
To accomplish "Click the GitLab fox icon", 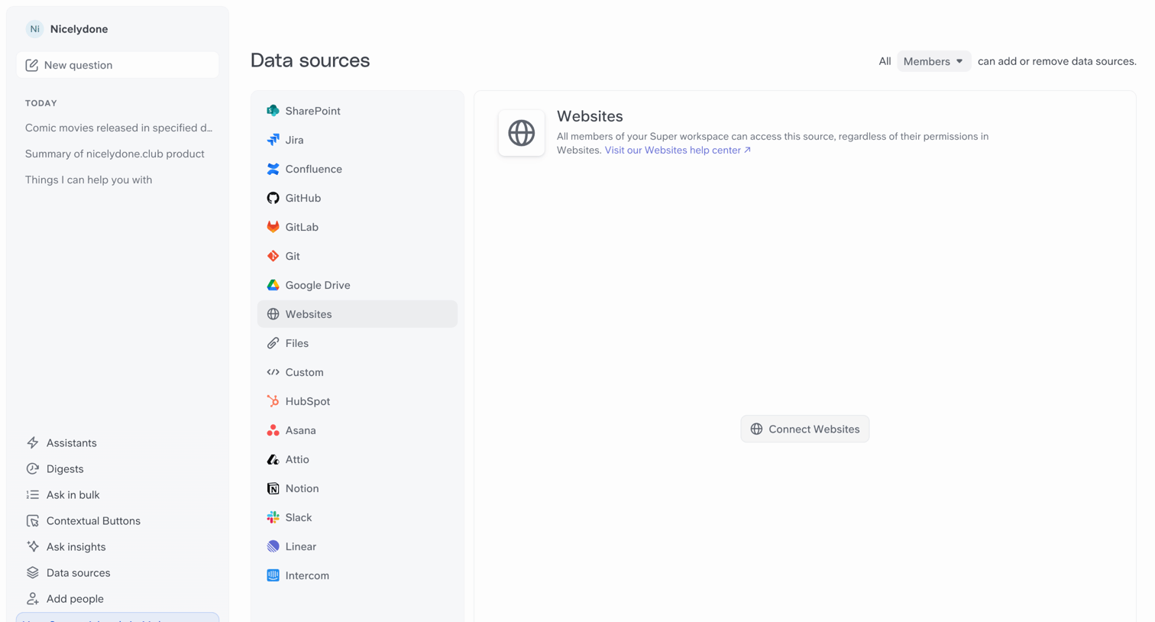I will (273, 227).
